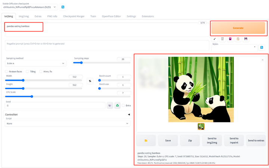269x168 pixels.
Task: Switch to the img2img tab
Action: [x=24, y=16]
